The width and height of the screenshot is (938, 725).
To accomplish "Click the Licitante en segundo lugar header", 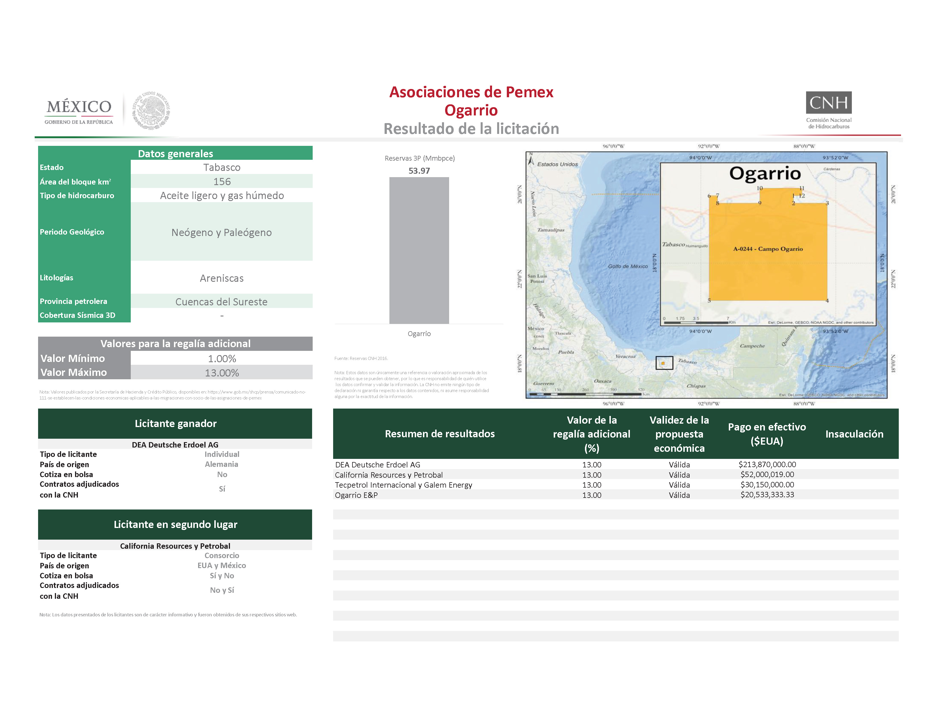I will click(175, 525).
